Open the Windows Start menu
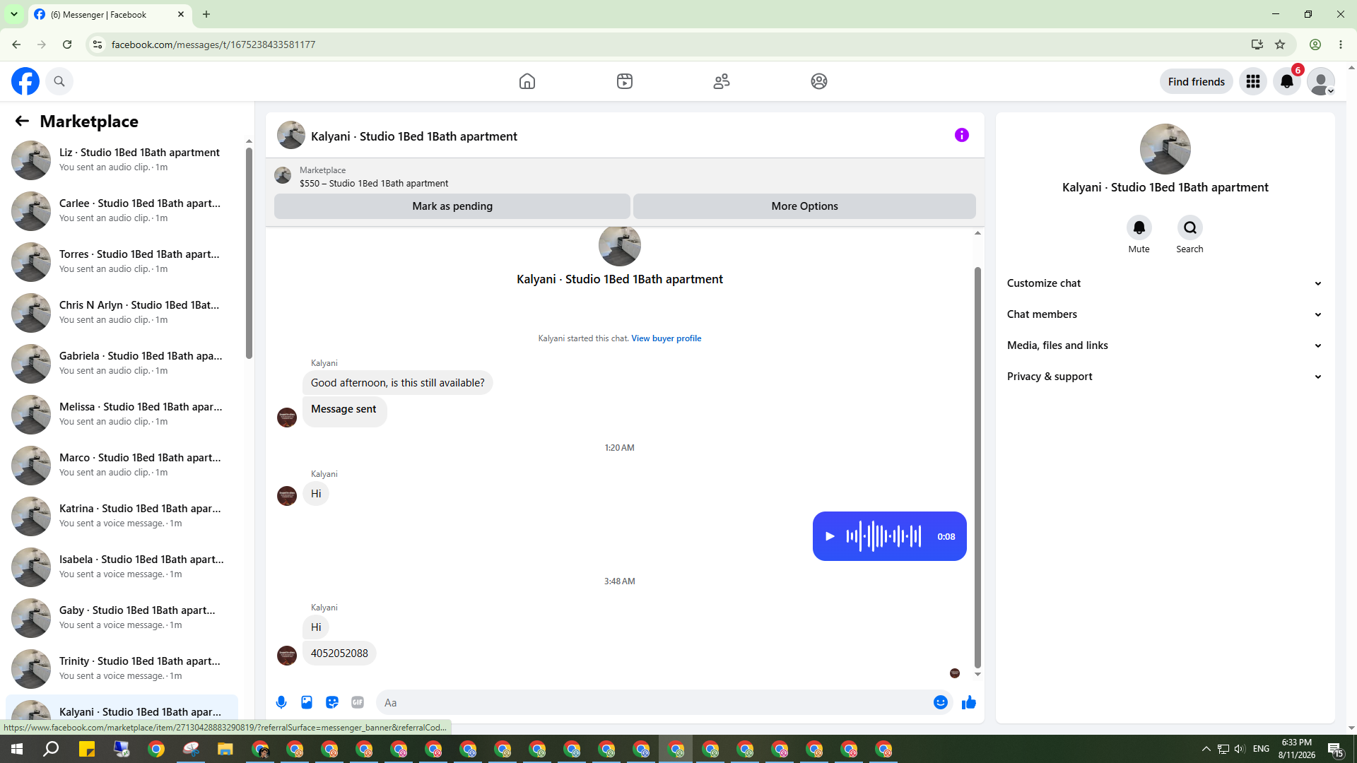The height and width of the screenshot is (763, 1357). [x=17, y=749]
